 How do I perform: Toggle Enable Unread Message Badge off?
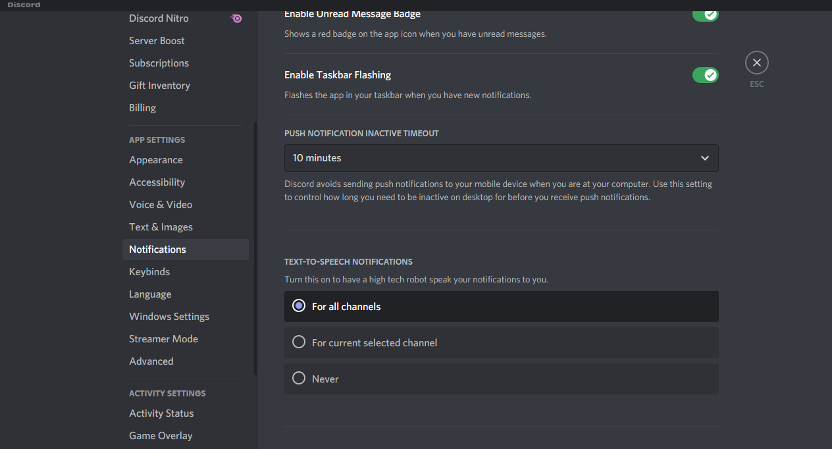point(705,14)
